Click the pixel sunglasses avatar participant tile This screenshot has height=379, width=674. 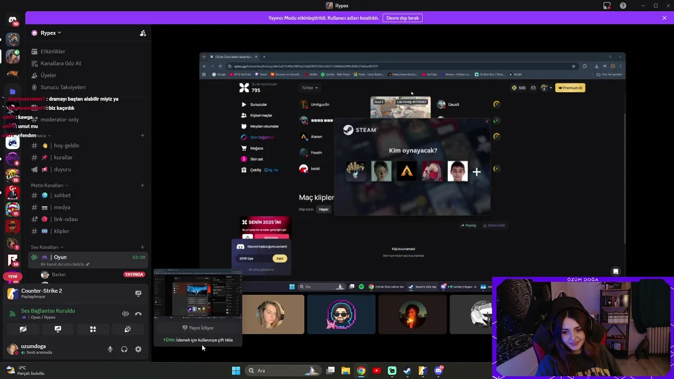tap(341, 314)
